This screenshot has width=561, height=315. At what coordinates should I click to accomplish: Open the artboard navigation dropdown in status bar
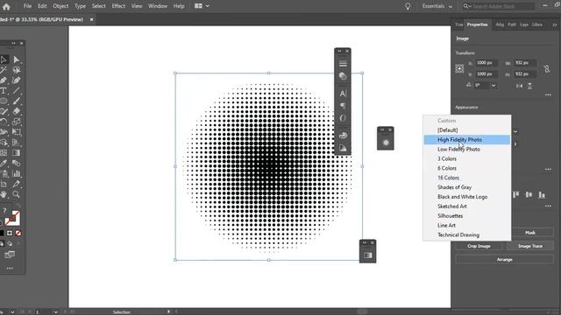tap(55, 311)
